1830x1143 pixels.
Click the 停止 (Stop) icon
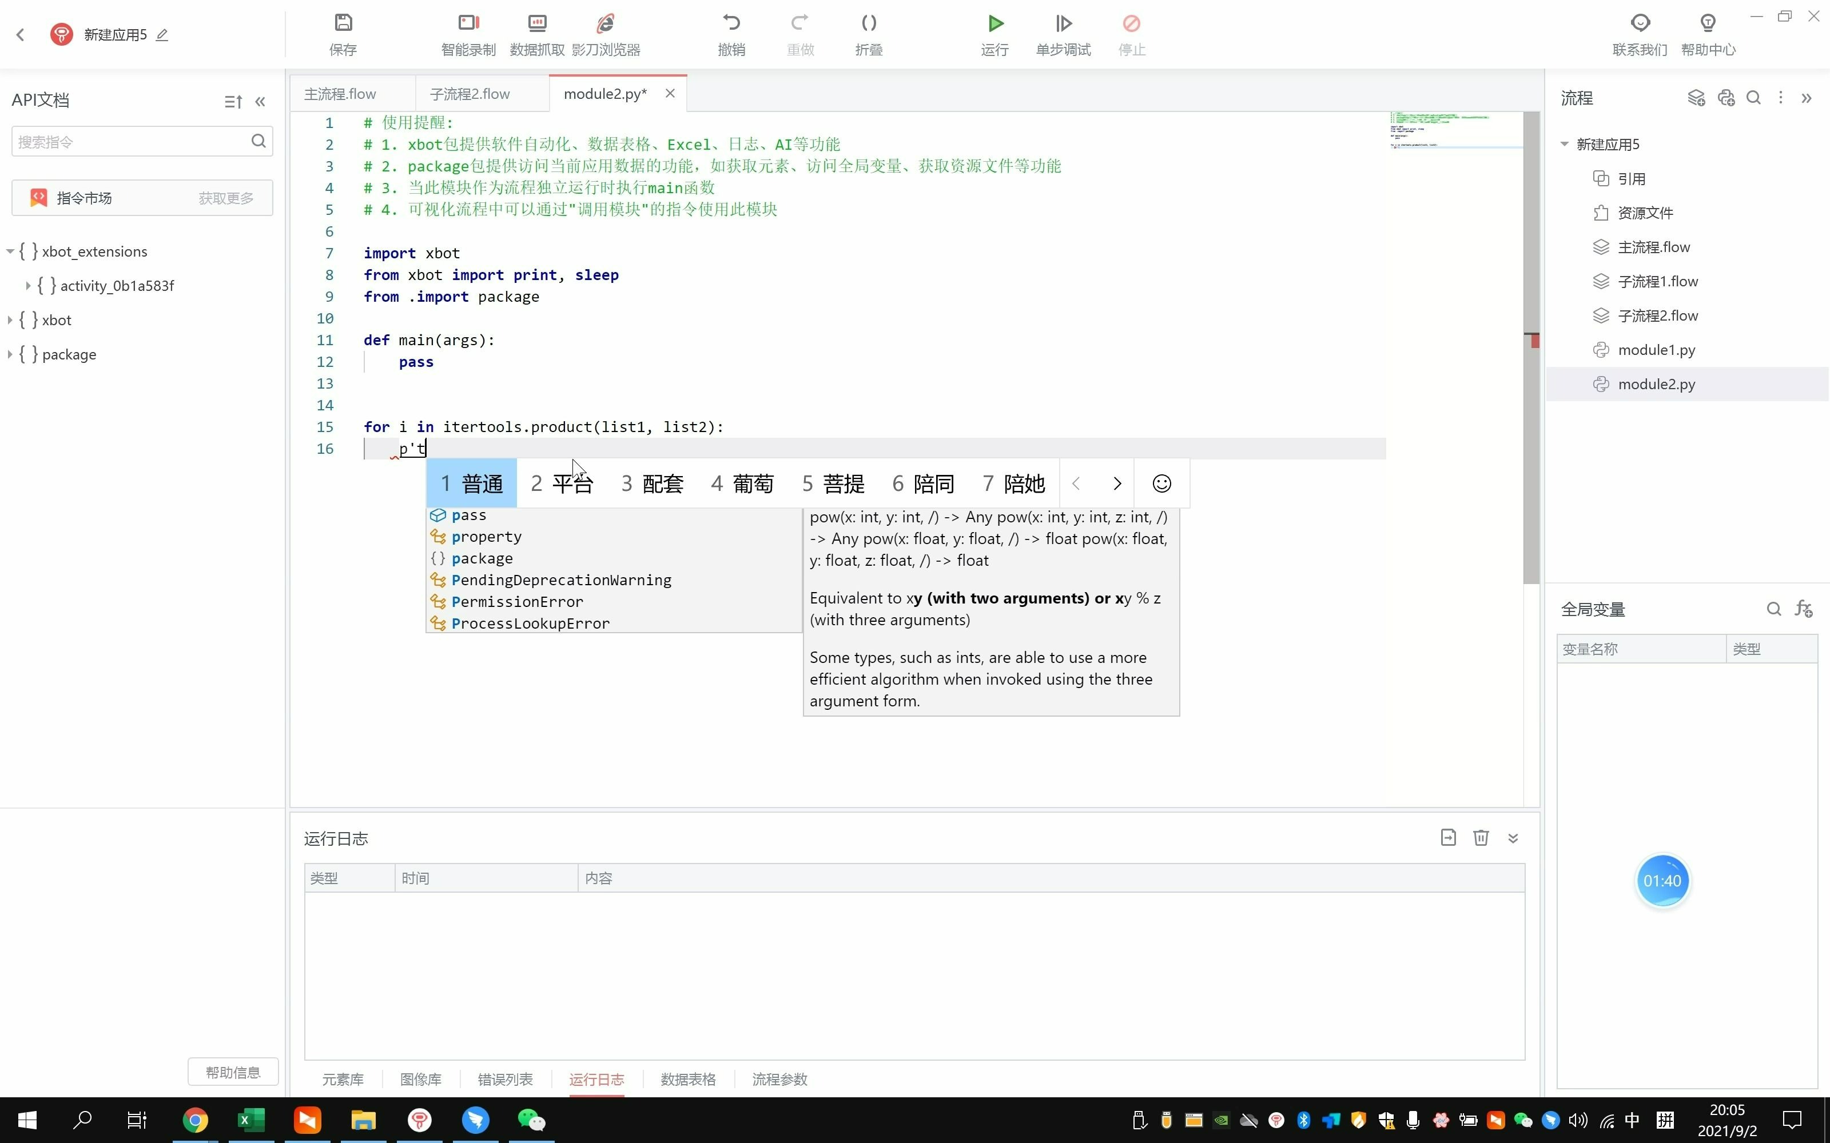1131,22
